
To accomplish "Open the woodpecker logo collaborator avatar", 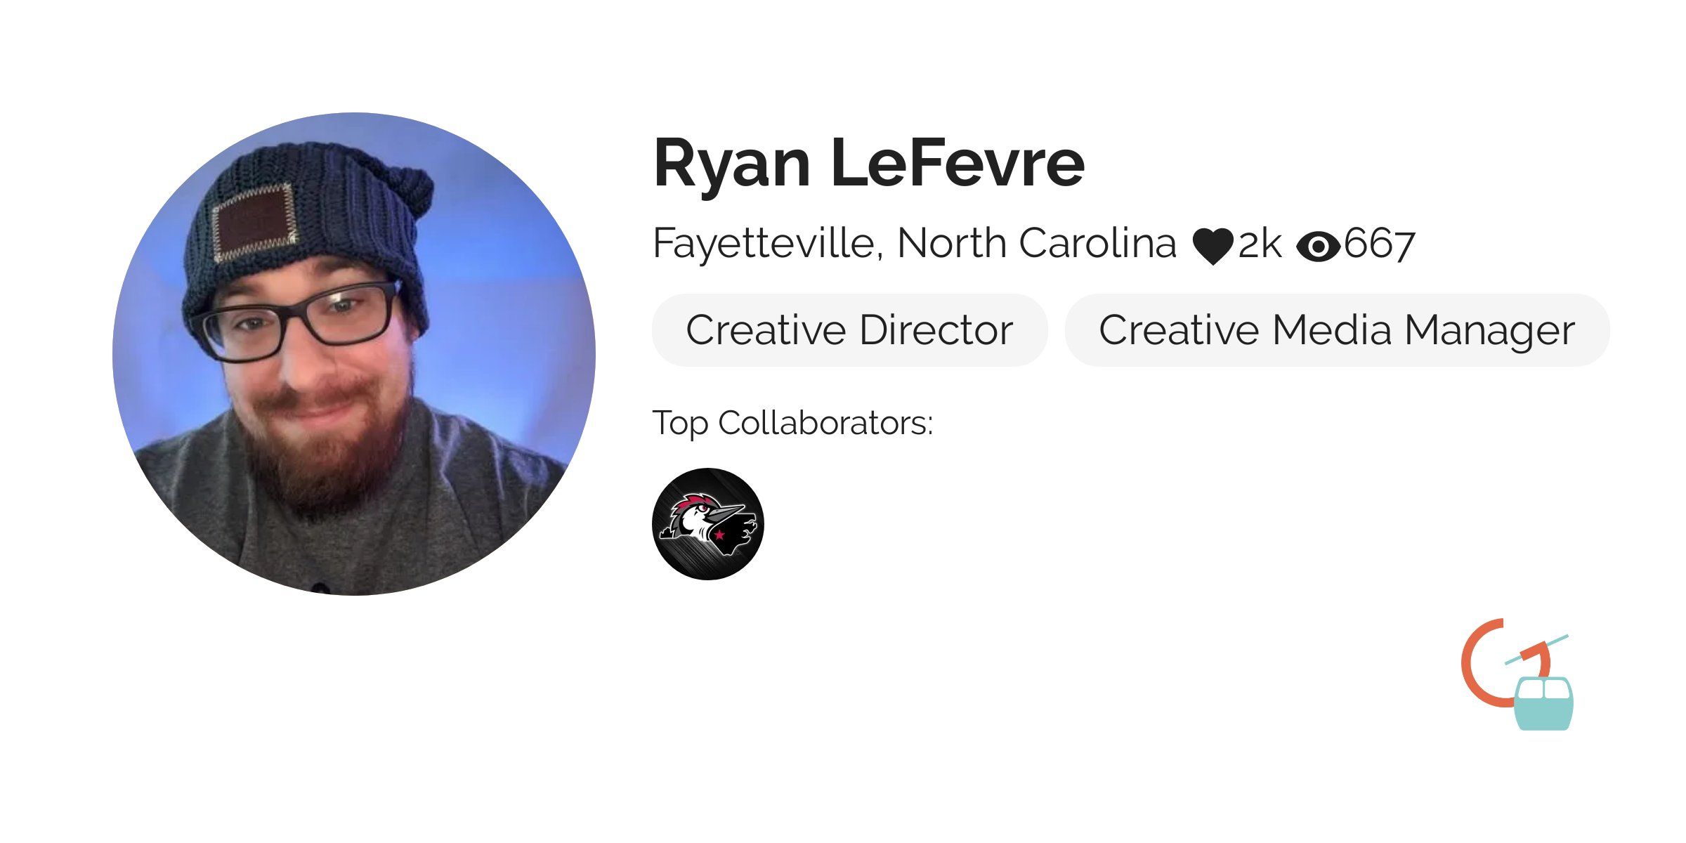I will pyautogui.click(x=707, y=524).
